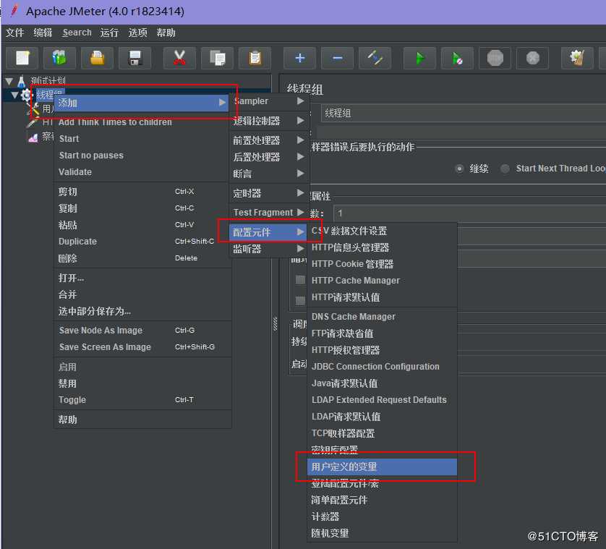Click the Copy toolbar icon
The height and width of the screenshot is (549, 606).
[217, 59]
